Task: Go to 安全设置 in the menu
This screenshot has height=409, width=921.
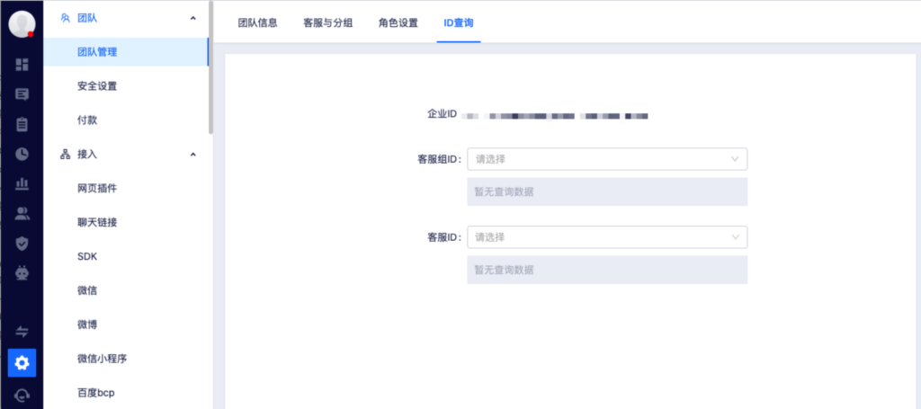Action: point(97,86)
